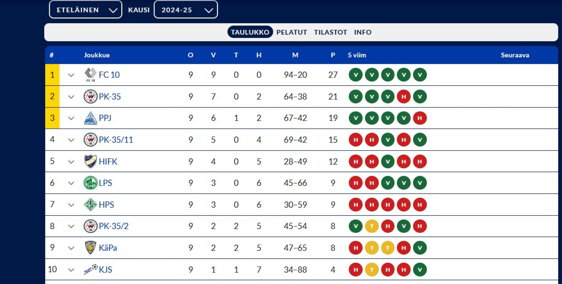Open the Info tab

(362, 32)
